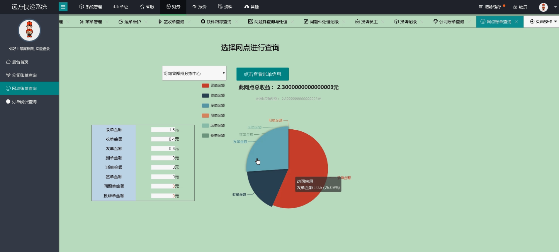Switch to the 问题件处理记录 tab

(x=321, y=22)
